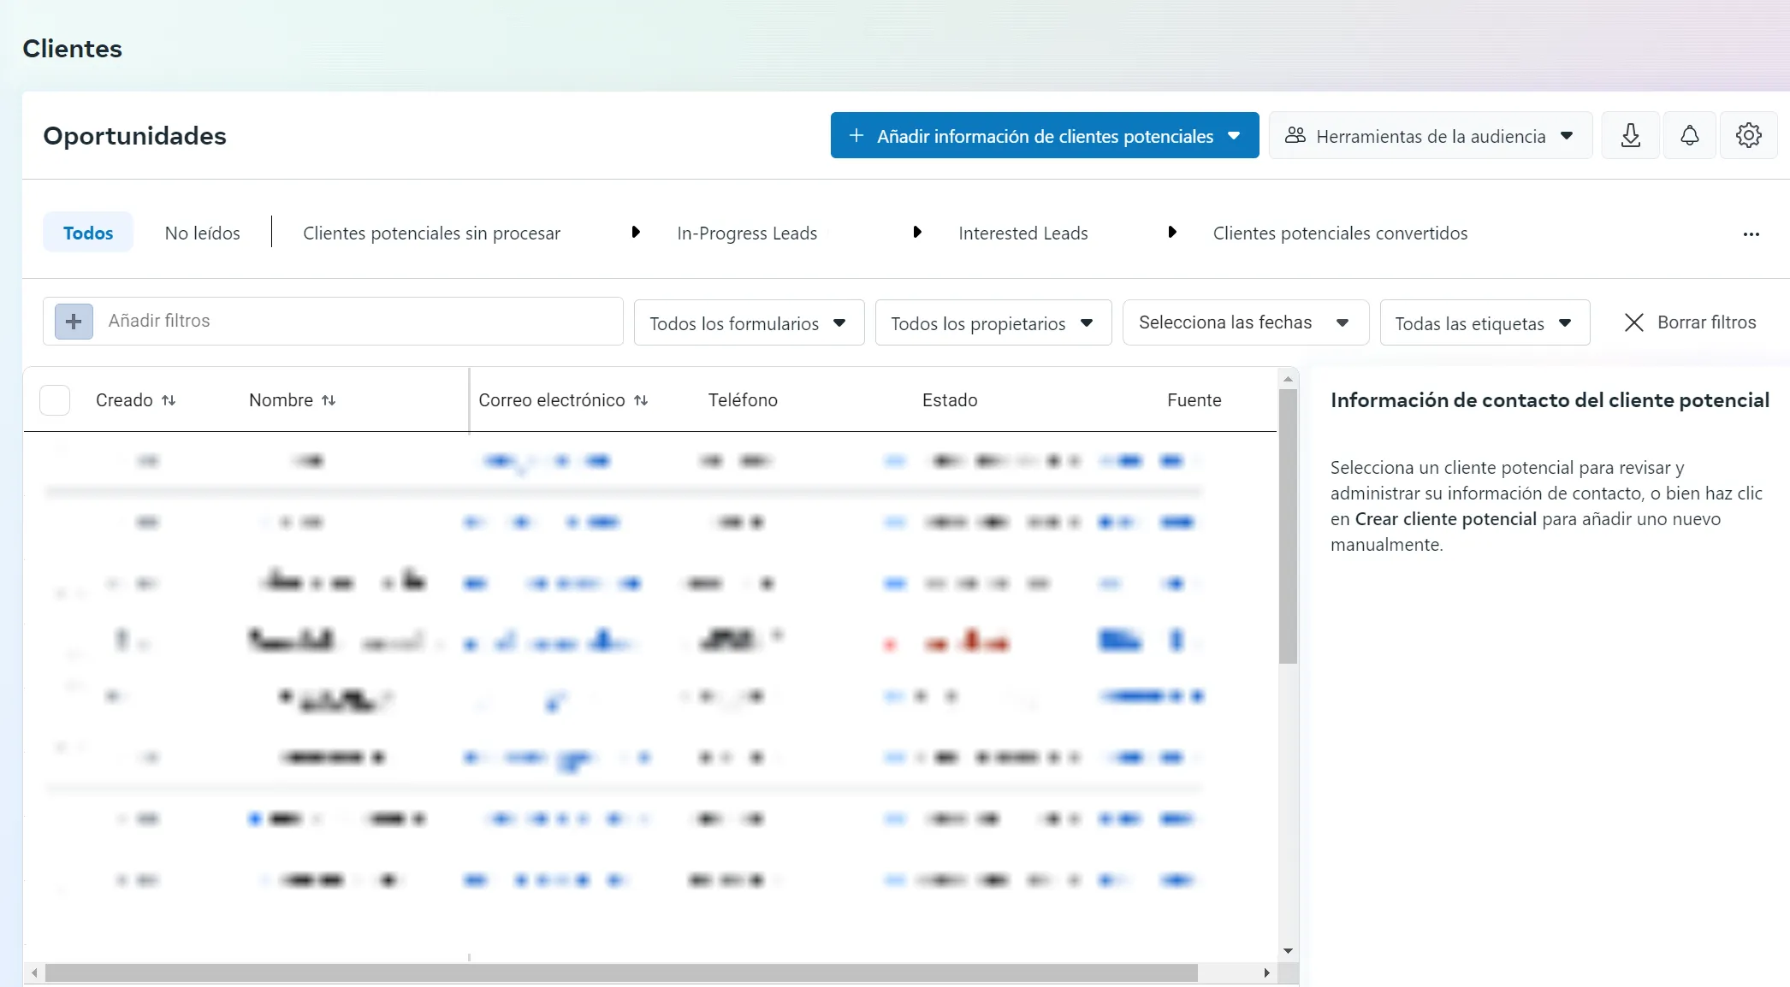Open notifications bell icon

click(1689, 135)
